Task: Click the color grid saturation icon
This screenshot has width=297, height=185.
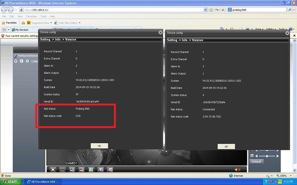Action: click(x=252, y=156)
